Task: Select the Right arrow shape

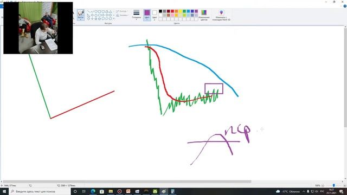Action: pyautogui.click(x=103, y=15)
